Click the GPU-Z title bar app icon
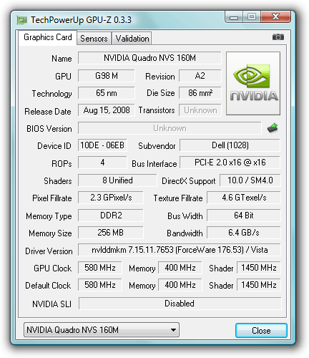The image size is (309, 358). point(22,20)
